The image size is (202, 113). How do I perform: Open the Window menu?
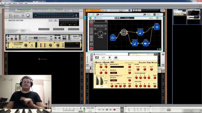pyautogui.click(x=21, y=3)
